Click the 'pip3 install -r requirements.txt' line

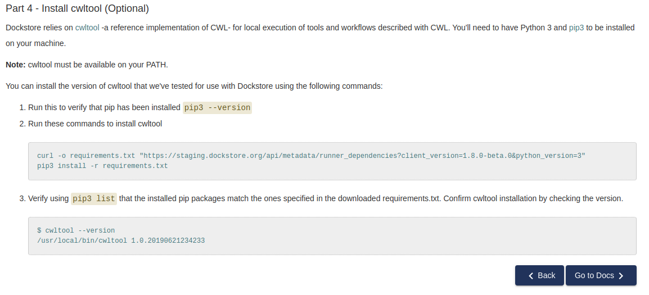(103, 166)
